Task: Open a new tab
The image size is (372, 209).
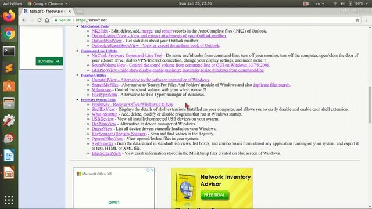Action: coord(80,12)
